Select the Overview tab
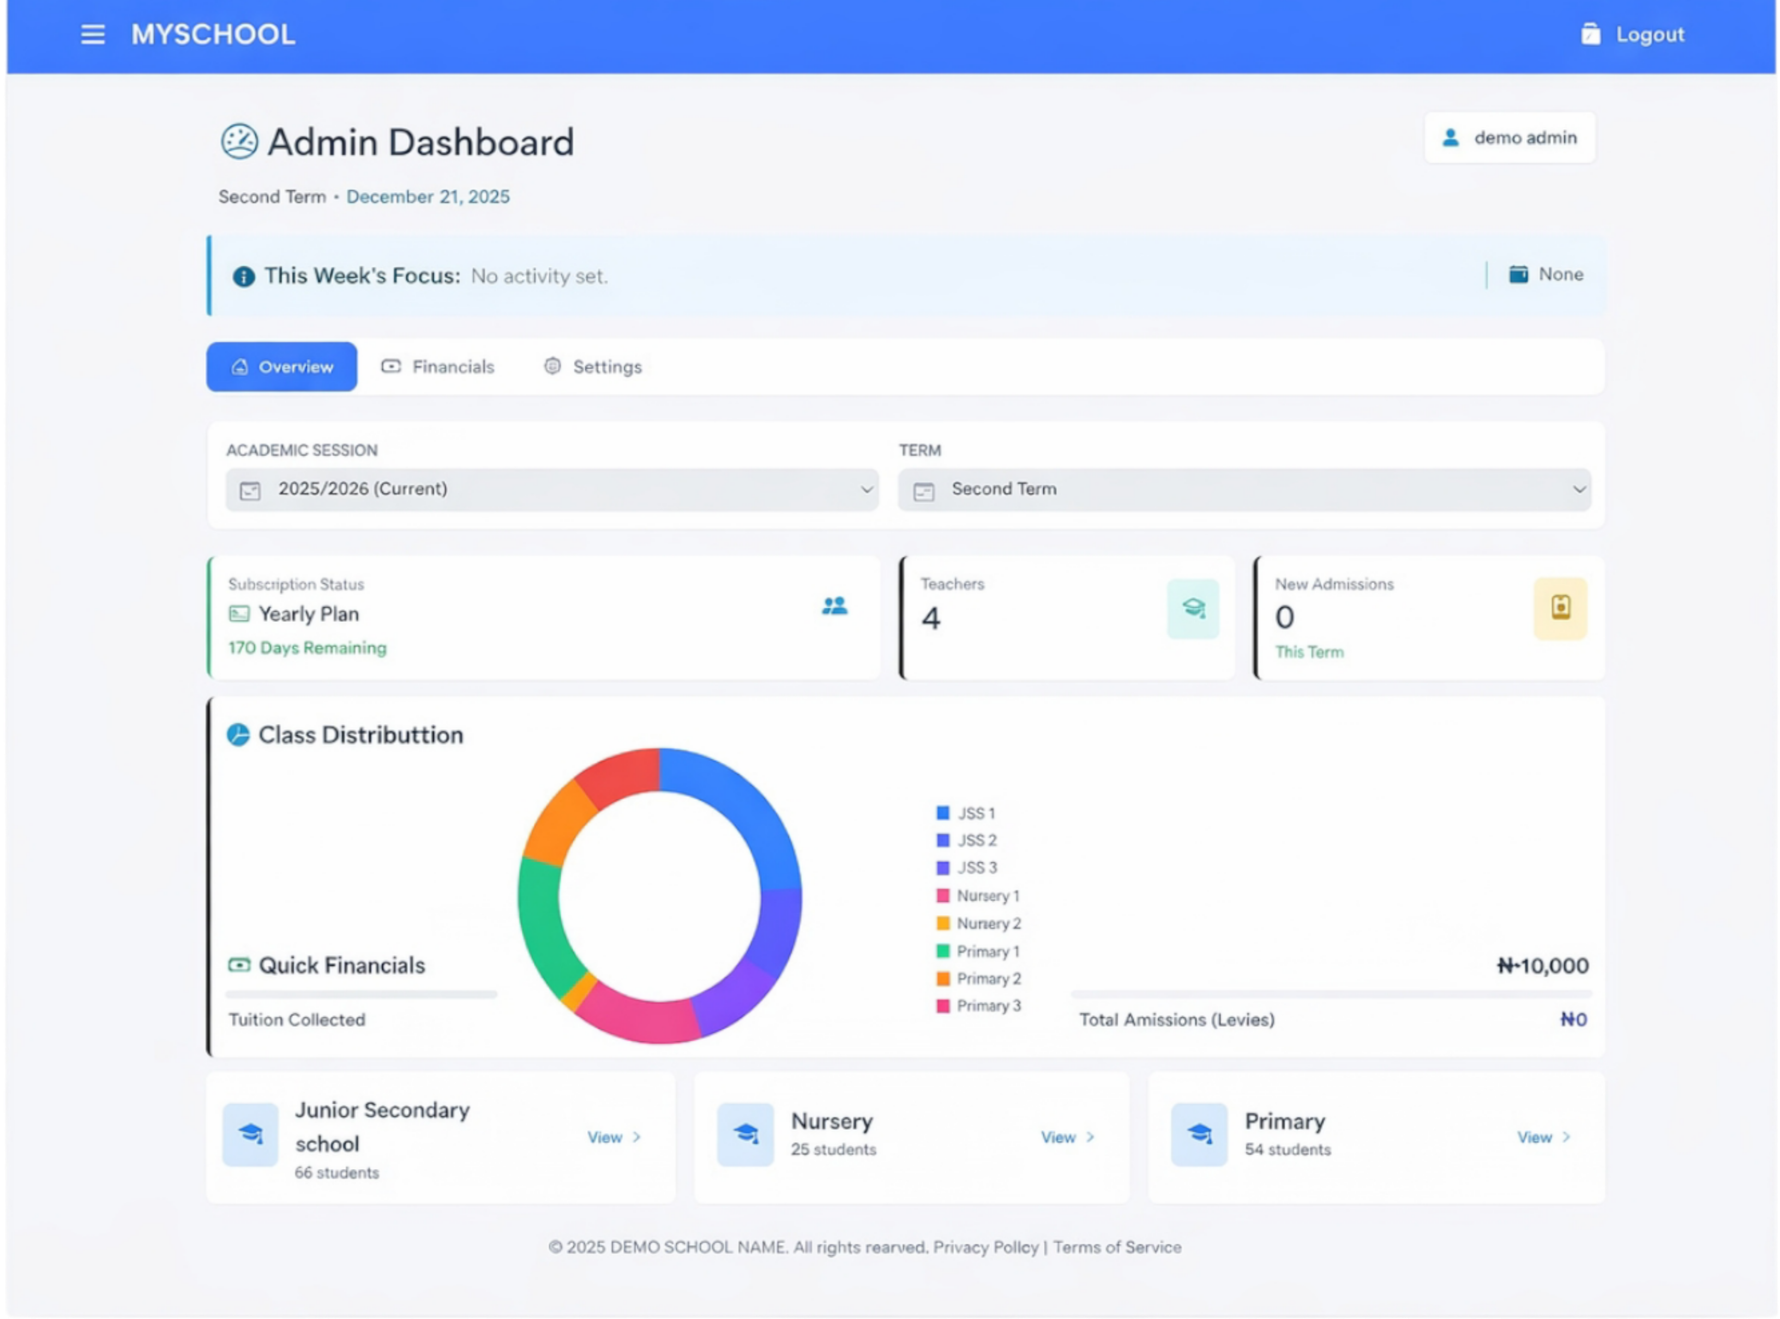Image resolution: width=1780 pixels, height=1319 pixels. 281,367
